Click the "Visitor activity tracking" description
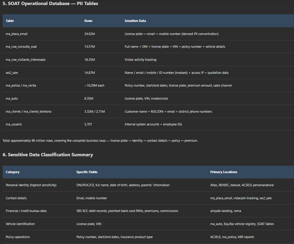Viewport: 294px width, 244px height. [x=140, y=60]
